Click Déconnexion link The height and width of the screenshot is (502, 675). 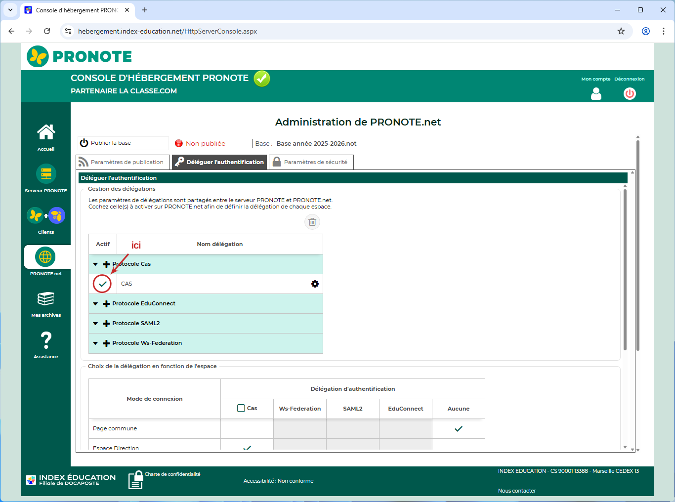[630, 79]
